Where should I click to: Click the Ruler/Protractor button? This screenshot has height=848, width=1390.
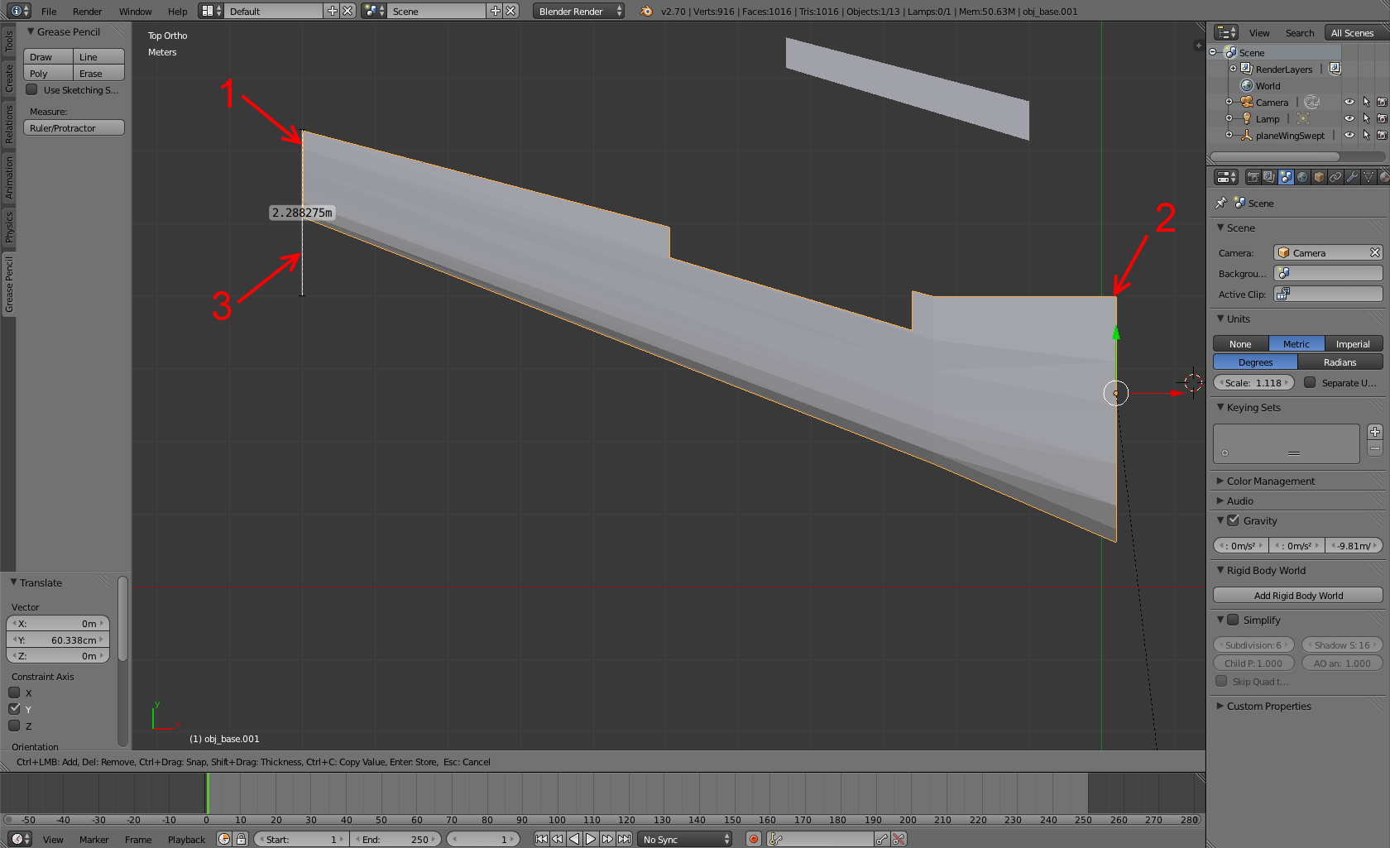74,128
